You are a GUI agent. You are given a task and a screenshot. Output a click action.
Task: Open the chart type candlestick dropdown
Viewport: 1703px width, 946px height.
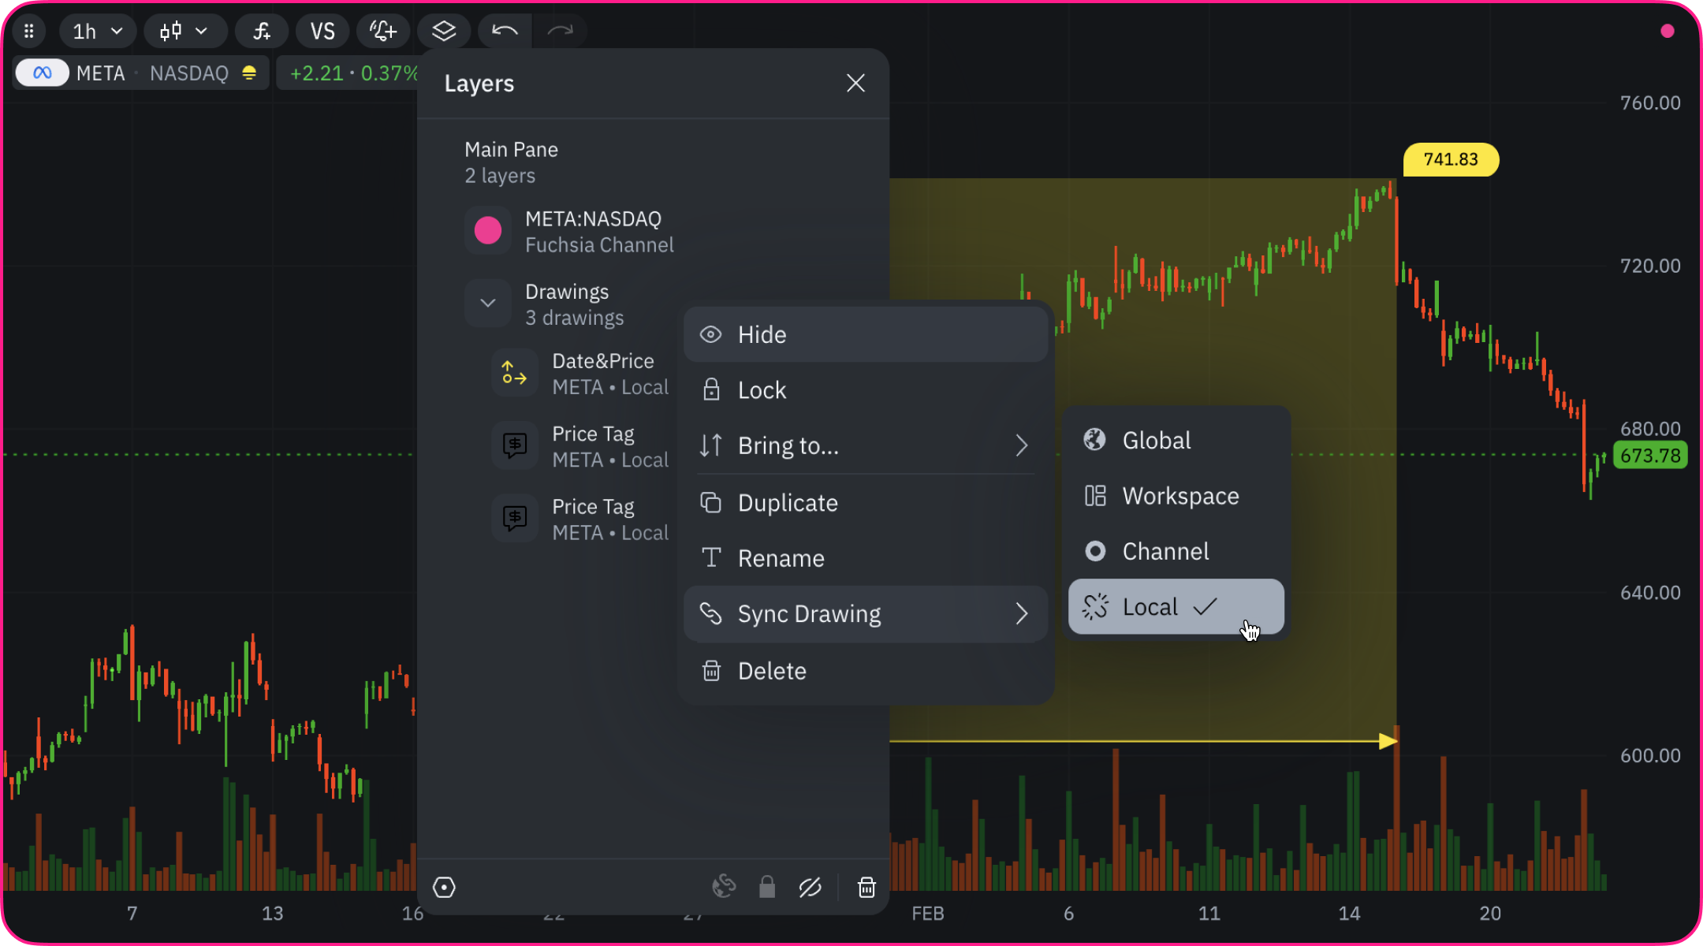[184, 32]
